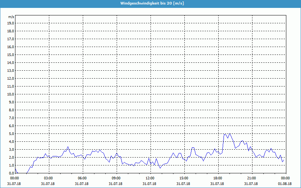Click the 14,0 y-axis label
This screenshot has height=188, width=301.
(x=11, y=62)
